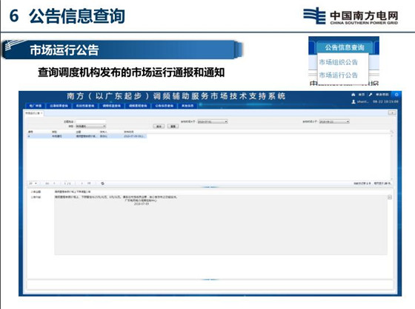Screen dimensions: 415x309
Task: Open the announcement type dropdown
Action: [x=90, y=126]
